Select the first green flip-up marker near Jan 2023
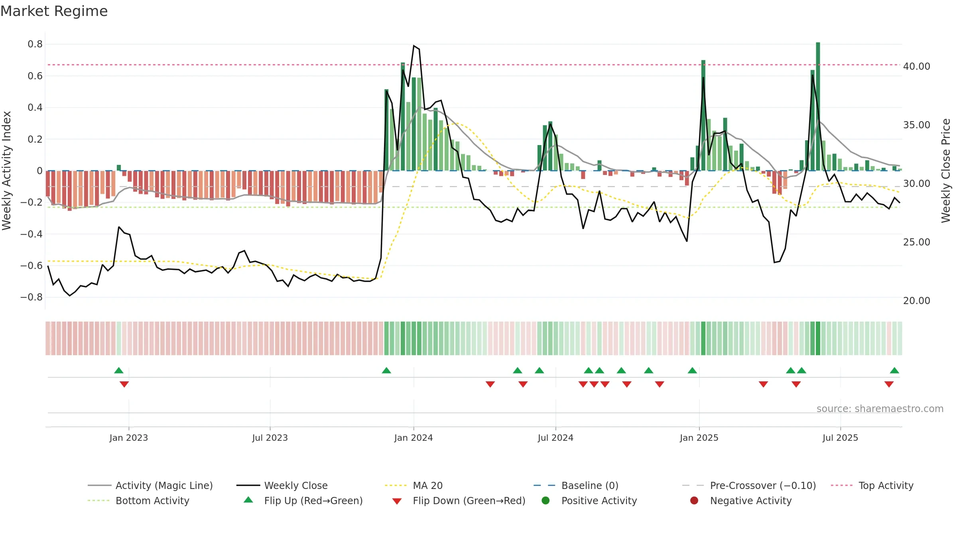957x538 pixels. coord(119,370)
